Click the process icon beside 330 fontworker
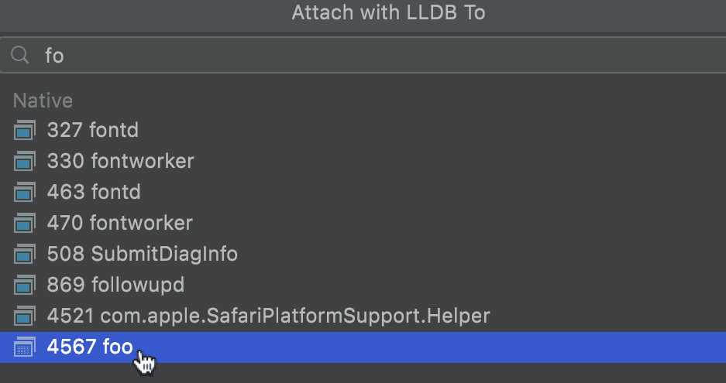 point(25,162)
